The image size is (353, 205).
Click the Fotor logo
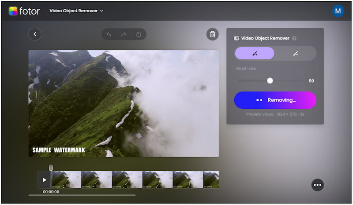click(x=24, y=11)
